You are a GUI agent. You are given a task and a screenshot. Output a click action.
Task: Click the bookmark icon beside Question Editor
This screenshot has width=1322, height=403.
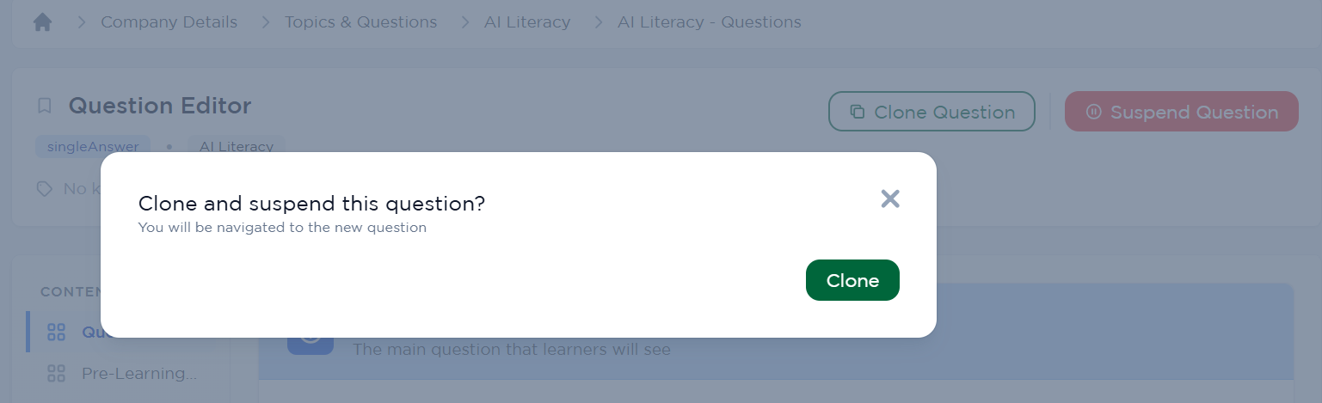point(45,107)
